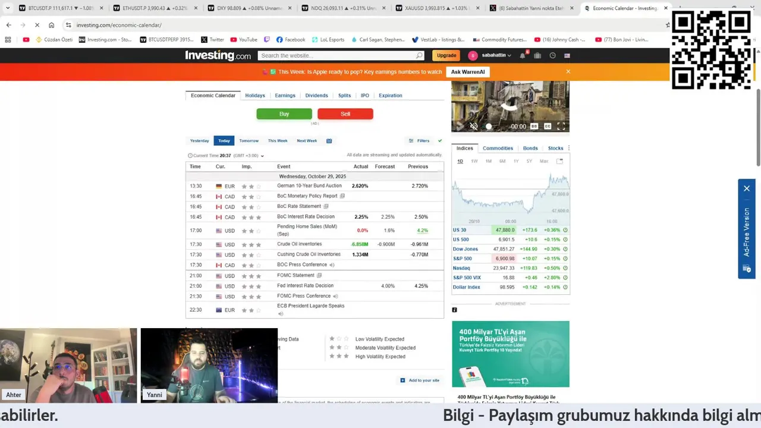Close the orange promo banner
The image size is (761, 428).
coord(568,71)
